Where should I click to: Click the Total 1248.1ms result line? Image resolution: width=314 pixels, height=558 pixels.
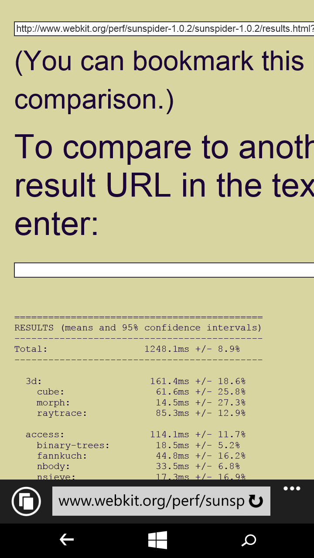click(x=127, y=349)
